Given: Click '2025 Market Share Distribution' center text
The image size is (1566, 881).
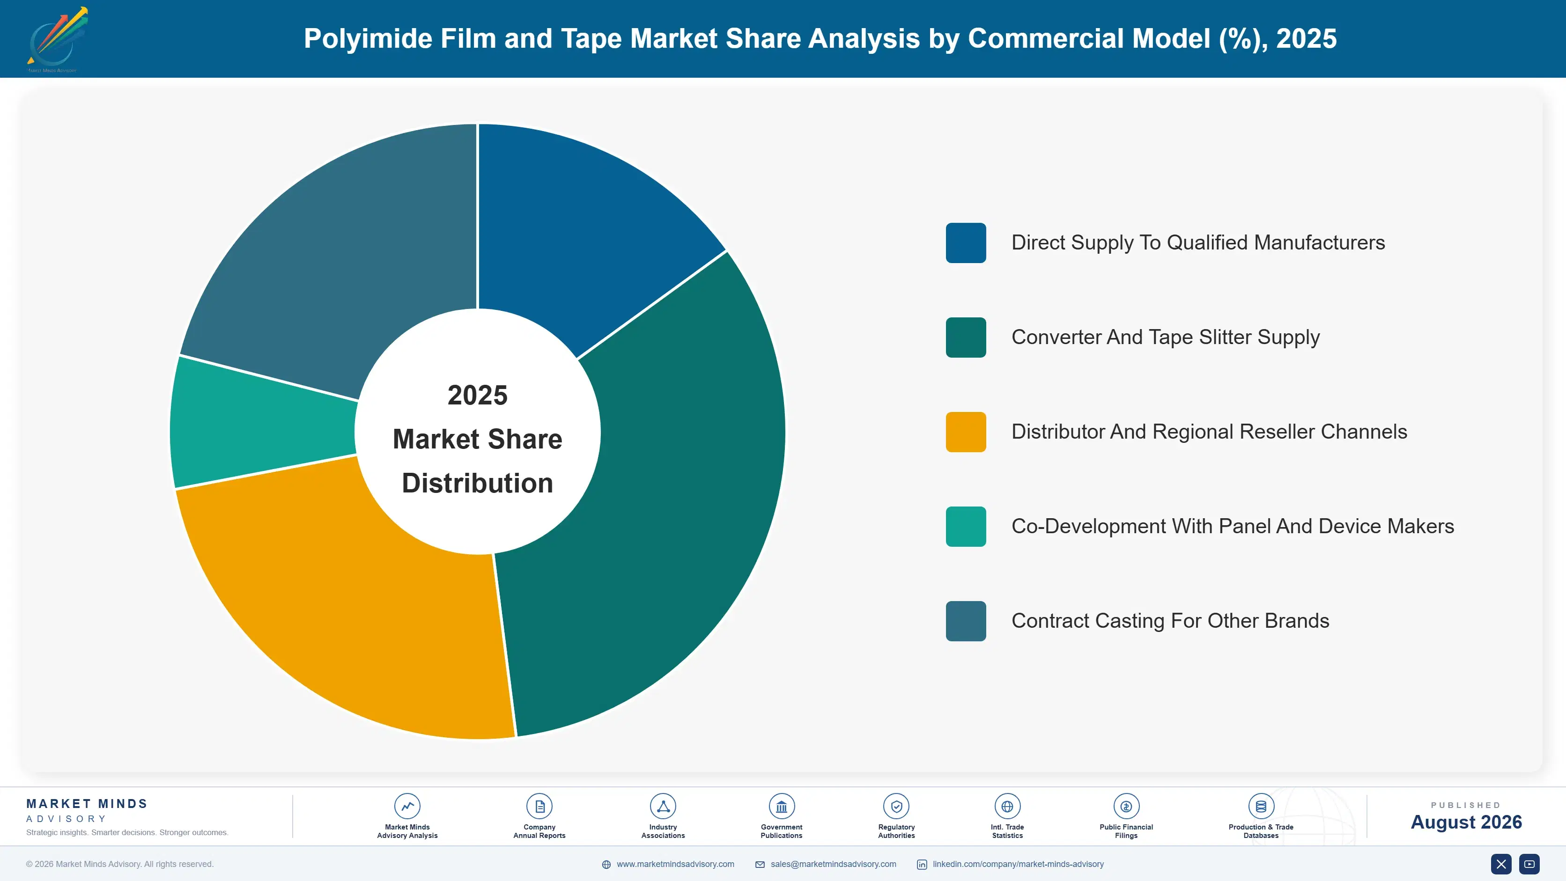Looking at the screenshot, I should 478,439.
